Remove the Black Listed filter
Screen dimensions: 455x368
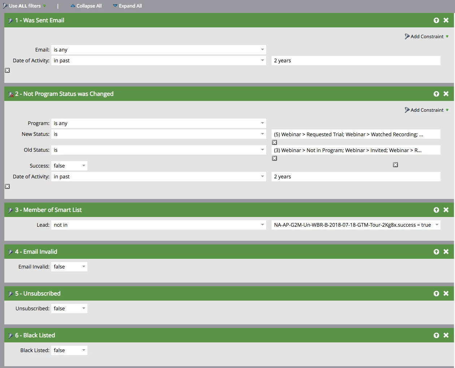pyautogui.click(x=446, y=335)
